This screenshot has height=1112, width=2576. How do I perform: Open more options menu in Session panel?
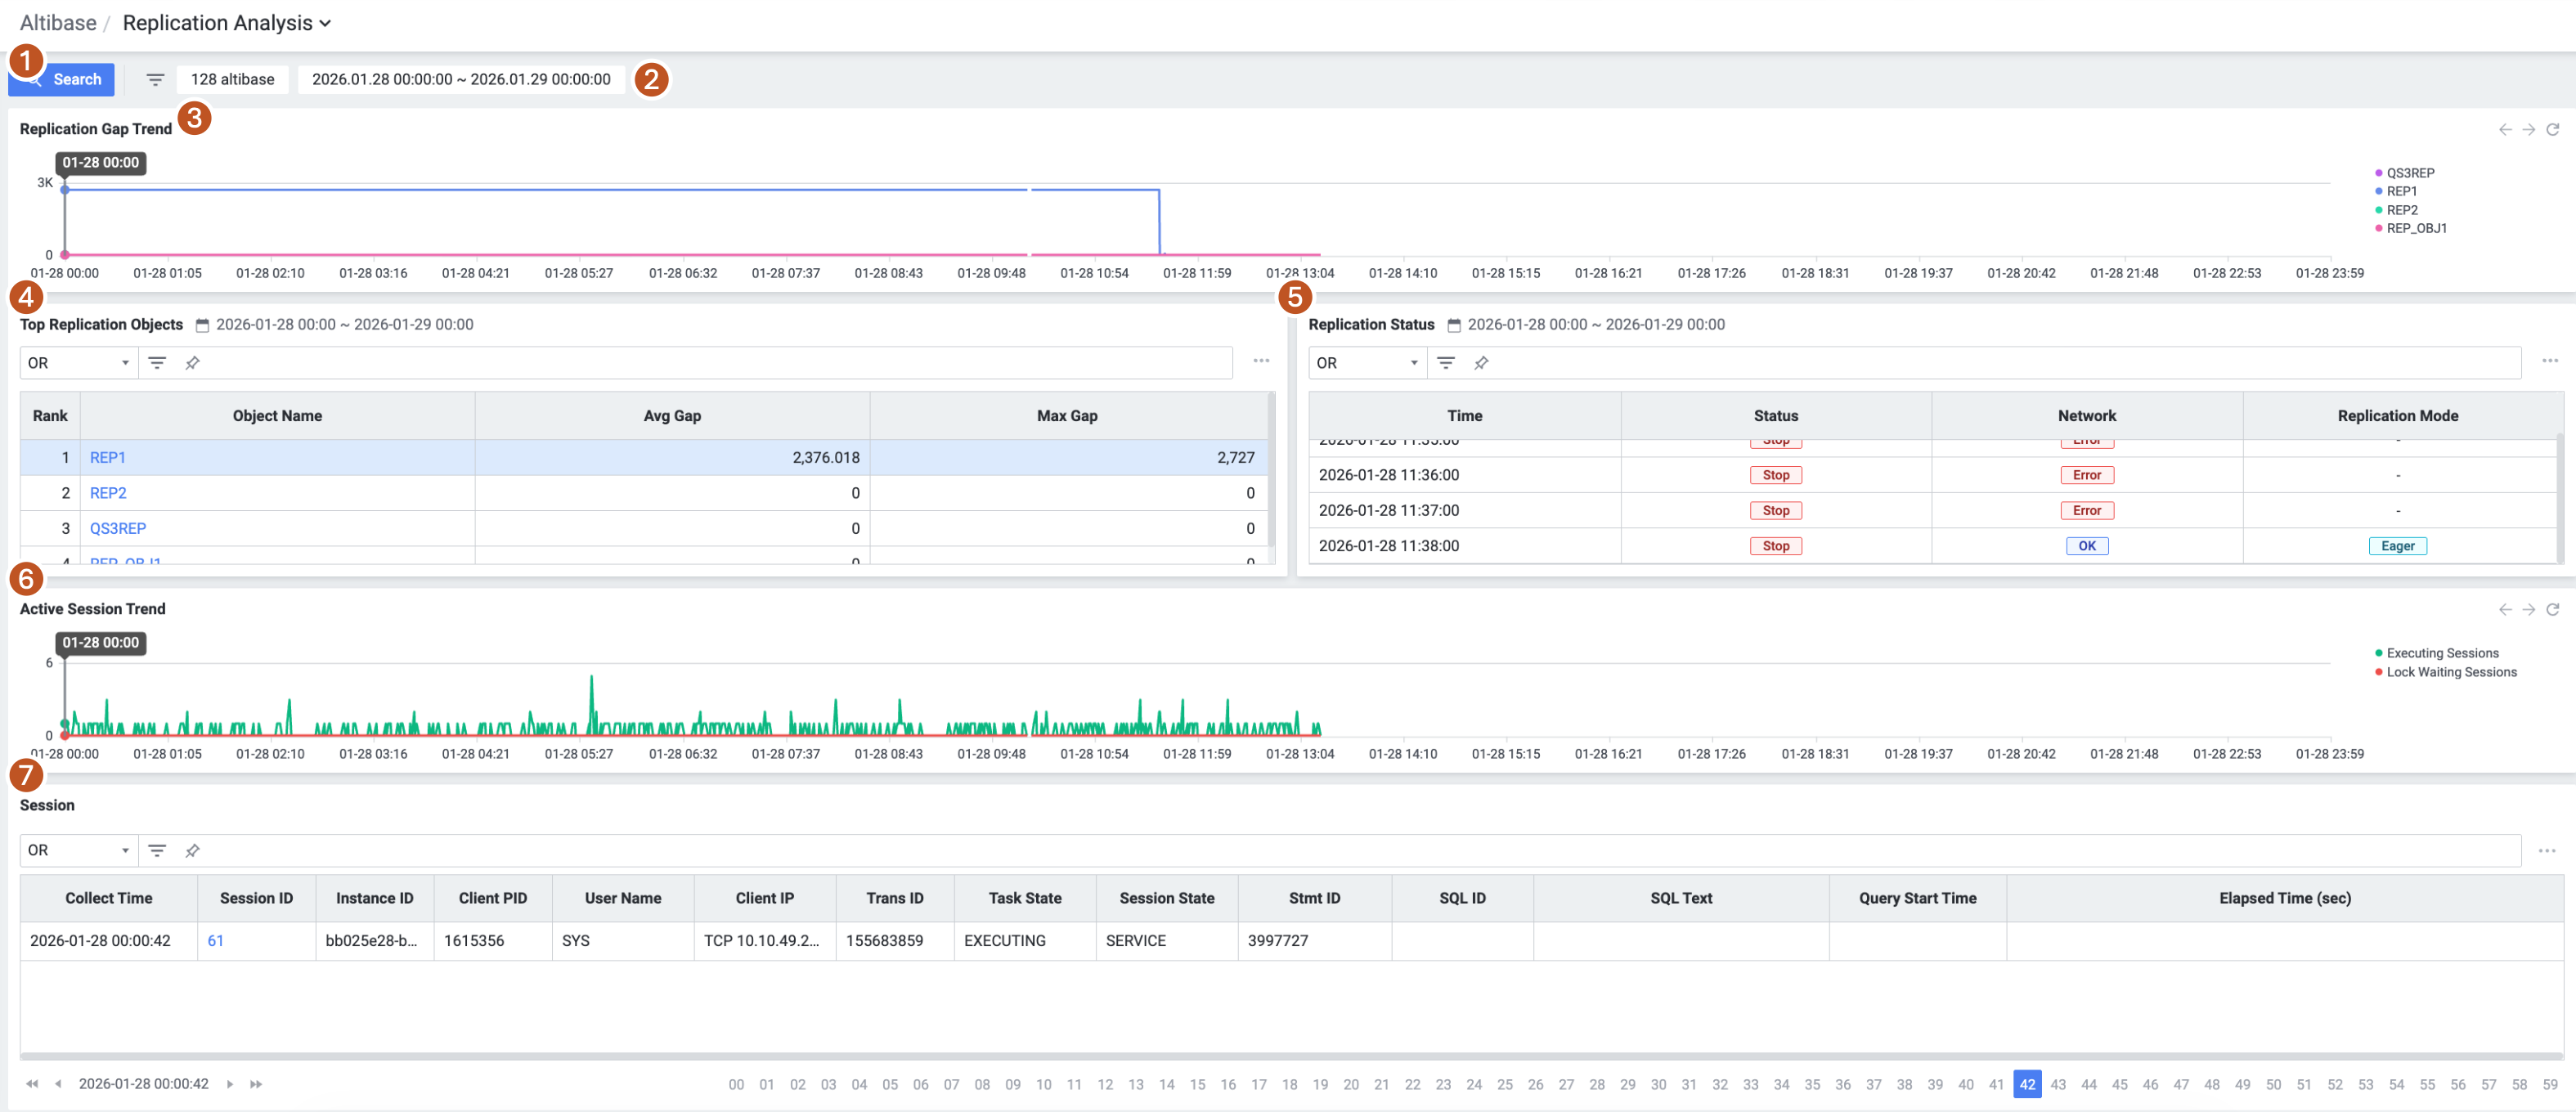coord(2546,851)
